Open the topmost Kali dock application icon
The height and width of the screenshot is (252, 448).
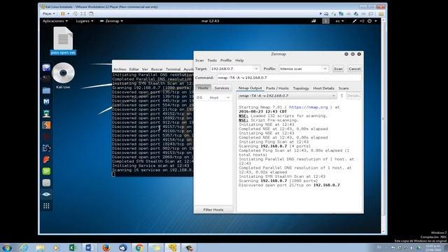[46, 67]
